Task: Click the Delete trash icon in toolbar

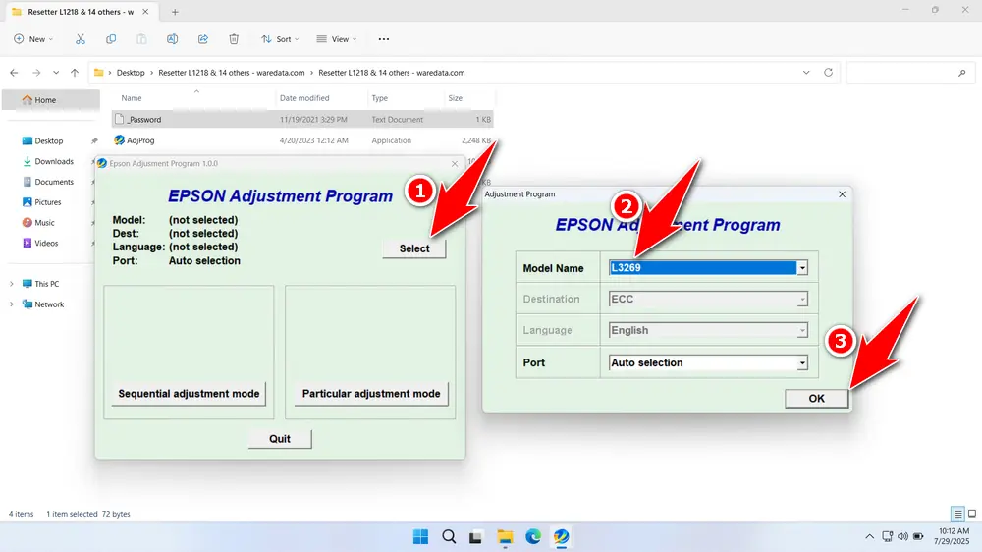Action: (234, 39)
